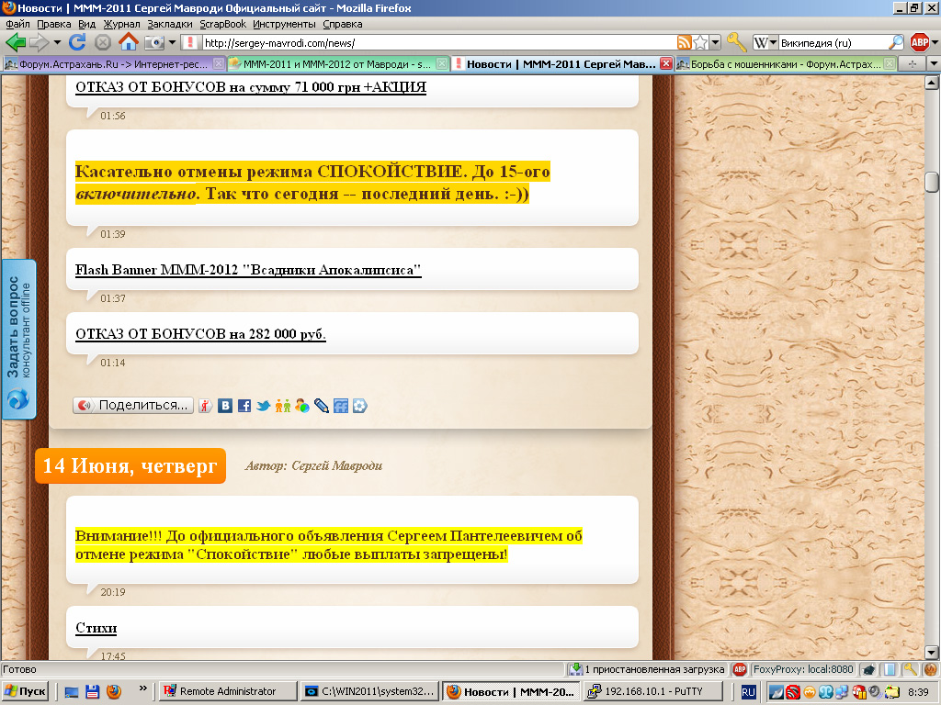The width and height of the screenshot is (941, 705).
Task: Open ОТКАЗ ОТ БОНУСОВ 71 000 грн link
Action: (251, 87)
